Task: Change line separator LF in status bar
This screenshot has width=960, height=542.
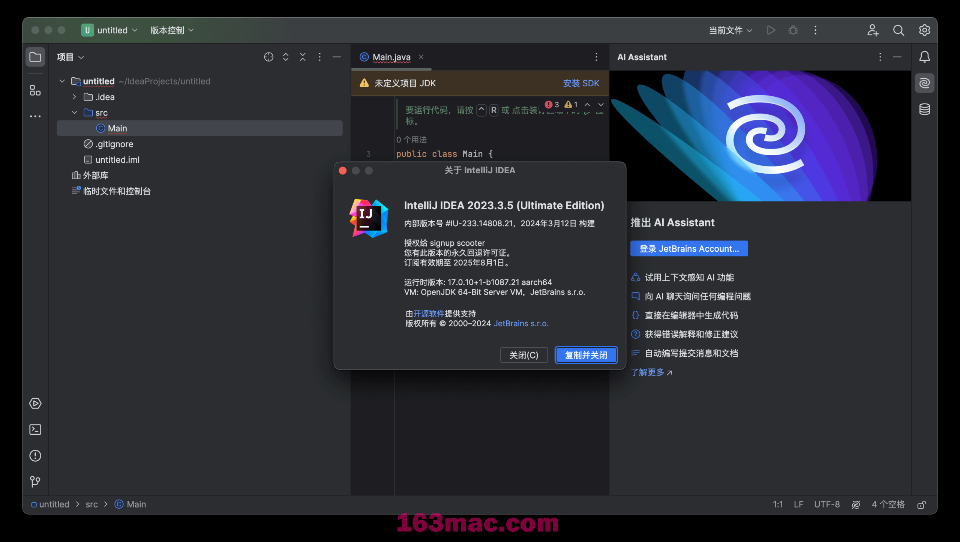Action: coord(798,504)
